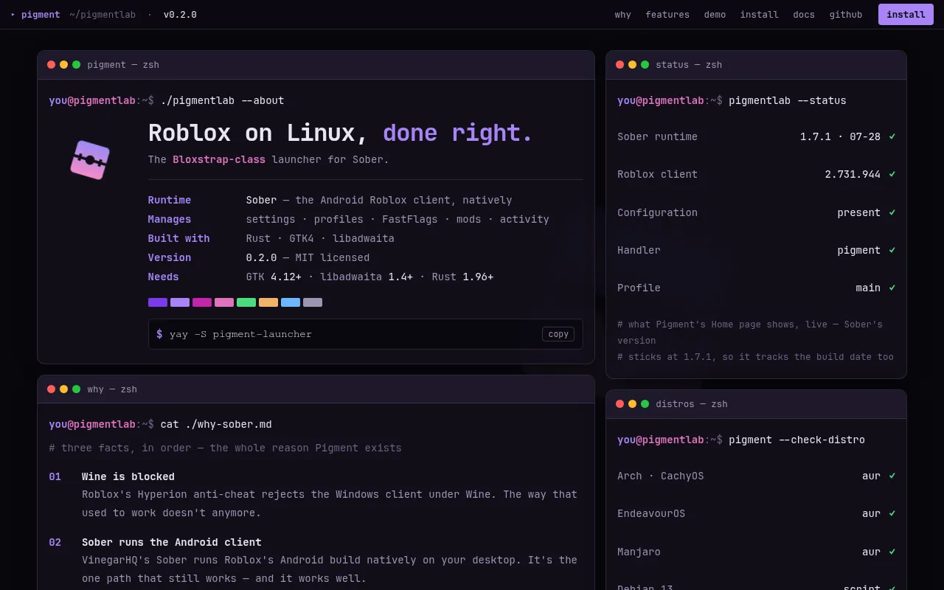Click the 'Built with' label

click(x=178, y=239)
